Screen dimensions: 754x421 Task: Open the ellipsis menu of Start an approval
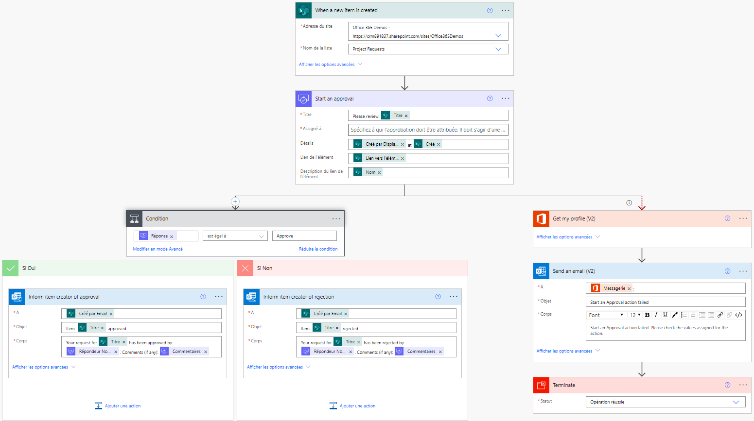coord(506,99)
